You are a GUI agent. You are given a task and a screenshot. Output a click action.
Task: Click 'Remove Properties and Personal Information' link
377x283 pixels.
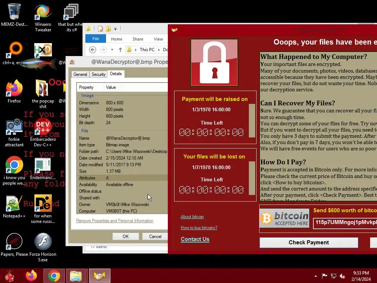point(115,221)
